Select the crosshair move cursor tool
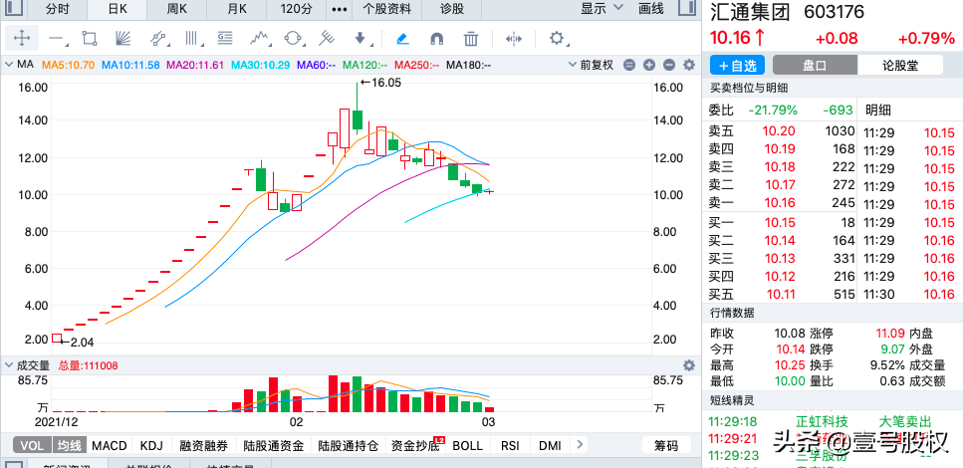The image size is (963, 468). coord(23,39)
